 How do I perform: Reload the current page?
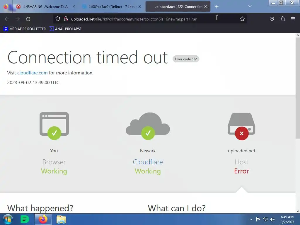[28, 19]
